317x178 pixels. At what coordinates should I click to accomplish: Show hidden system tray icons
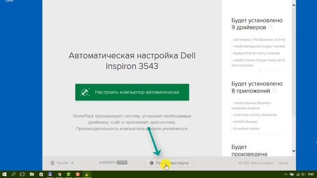[285, 175]
